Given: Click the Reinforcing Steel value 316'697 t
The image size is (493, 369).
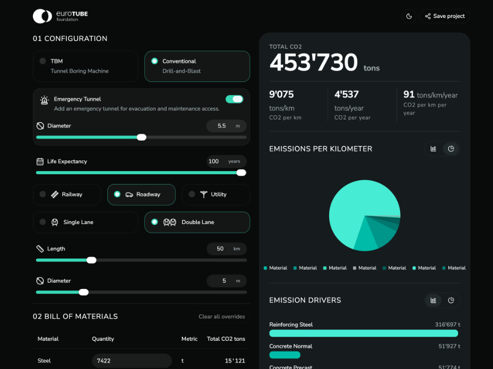Looking at the screenshot, I should [447, 324].
